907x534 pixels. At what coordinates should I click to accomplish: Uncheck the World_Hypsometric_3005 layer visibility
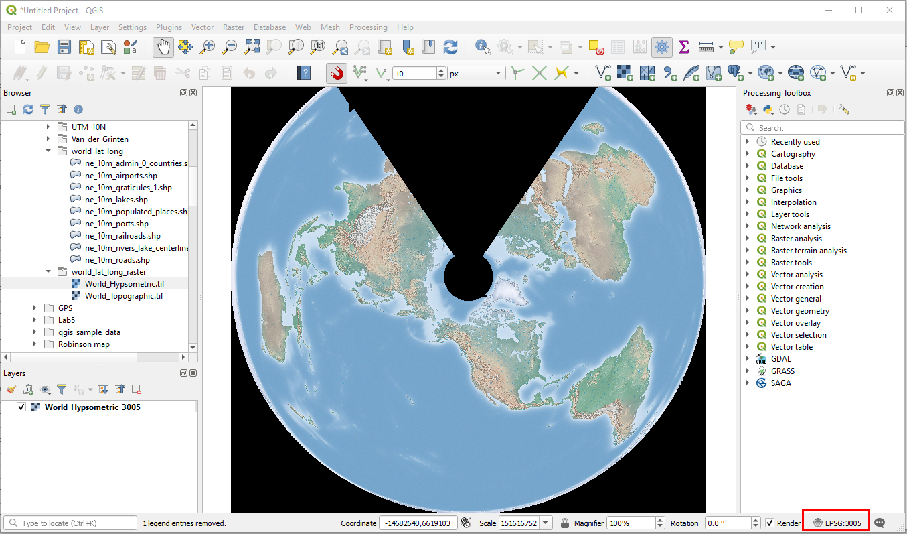pos(21,407)
